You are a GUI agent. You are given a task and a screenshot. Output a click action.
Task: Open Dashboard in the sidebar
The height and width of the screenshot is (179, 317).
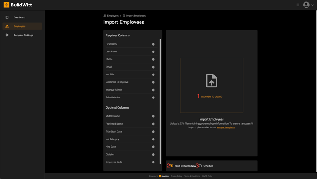click(x=22, y=17)
